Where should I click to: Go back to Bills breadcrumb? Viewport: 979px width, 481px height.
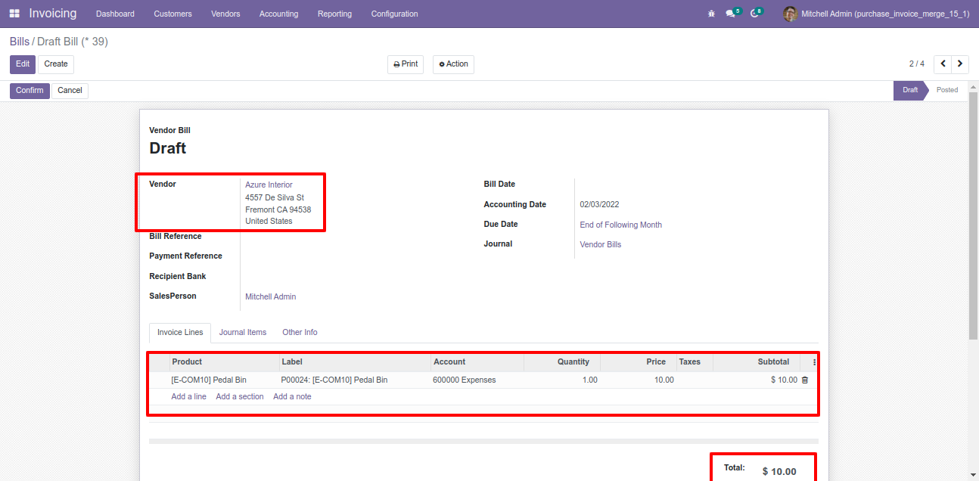click(20, 42)
